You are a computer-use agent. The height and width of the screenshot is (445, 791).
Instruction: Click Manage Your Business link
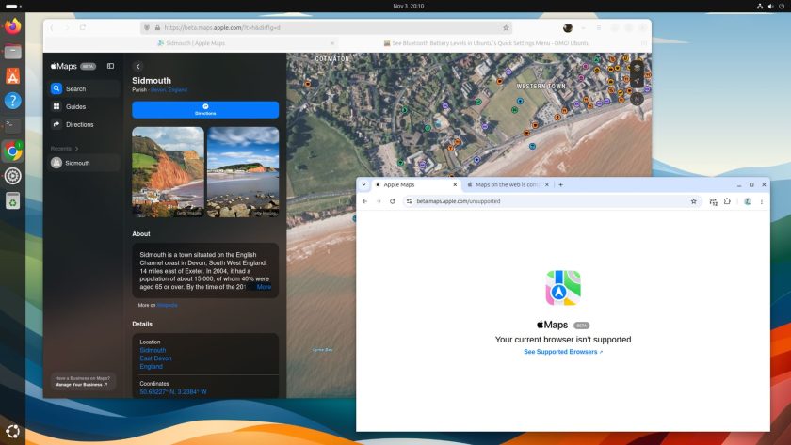(81, 385)
